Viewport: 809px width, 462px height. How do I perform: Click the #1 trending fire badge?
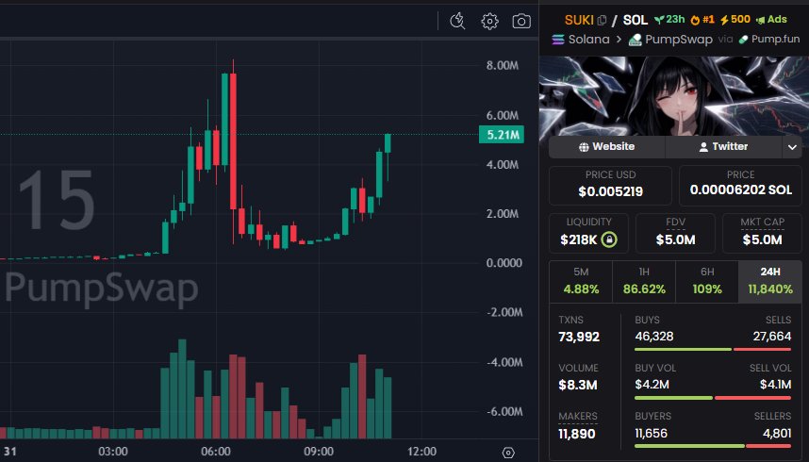coord(702,20)
